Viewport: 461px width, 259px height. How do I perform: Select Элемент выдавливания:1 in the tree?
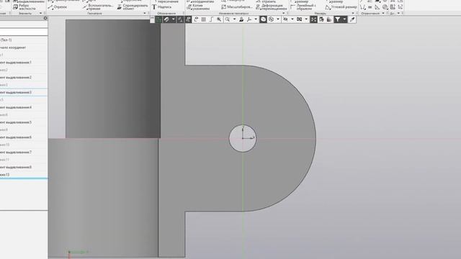16,63
